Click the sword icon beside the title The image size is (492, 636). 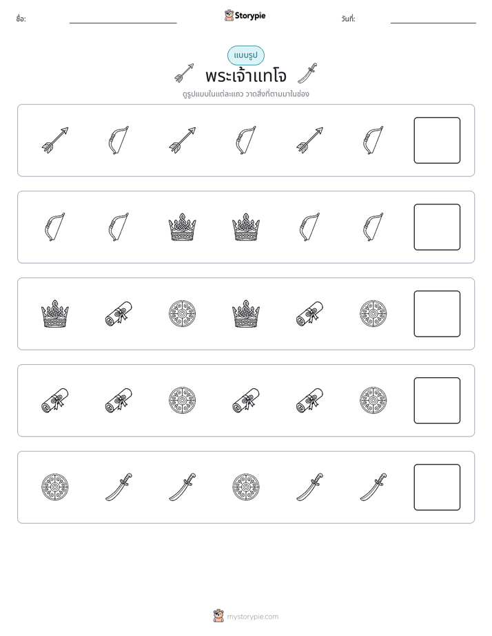[307, 73]
